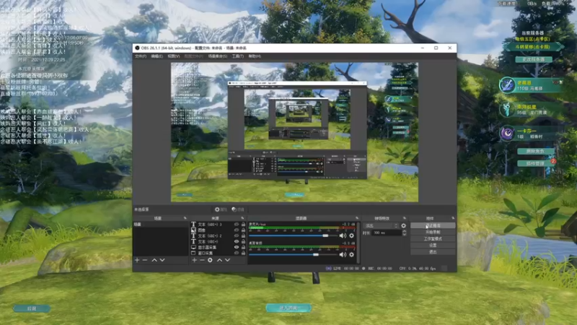Click the transition duration stepper arrows
Image resolution: width=577 pixels, height=325 pixels.
pos(404,233)
